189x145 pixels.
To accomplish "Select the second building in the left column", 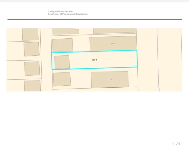I will point(32,49).
